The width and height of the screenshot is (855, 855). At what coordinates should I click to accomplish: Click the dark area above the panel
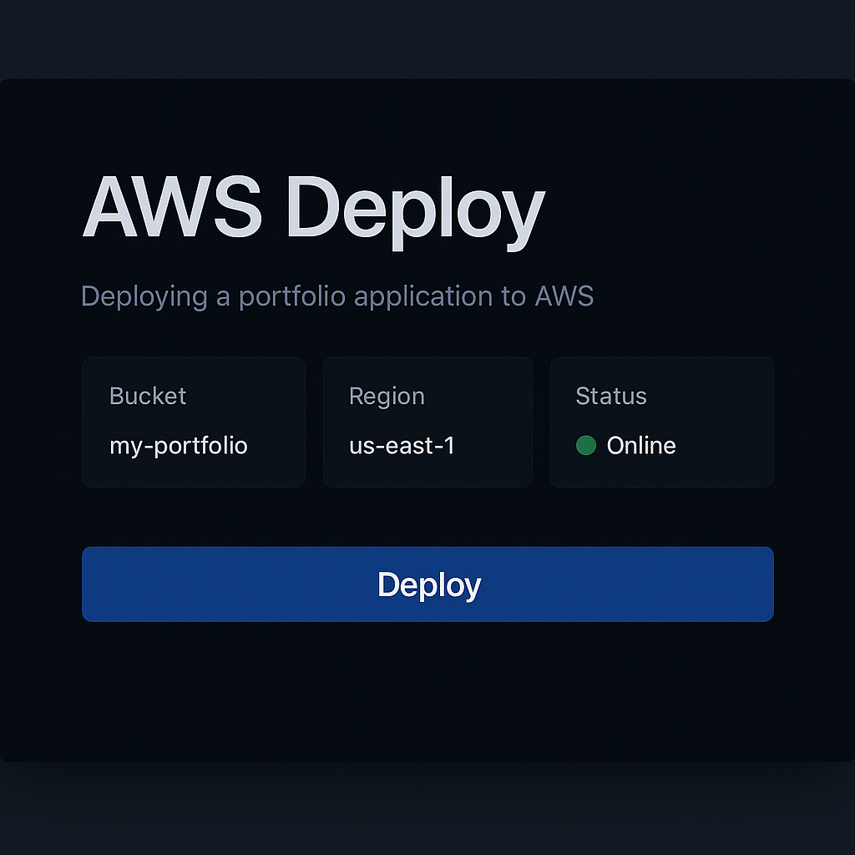click(x=427, y=38)
